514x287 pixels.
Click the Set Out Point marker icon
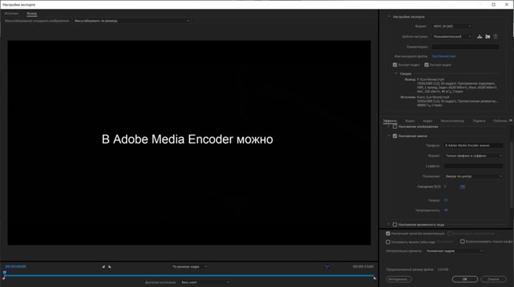(109, 266)
